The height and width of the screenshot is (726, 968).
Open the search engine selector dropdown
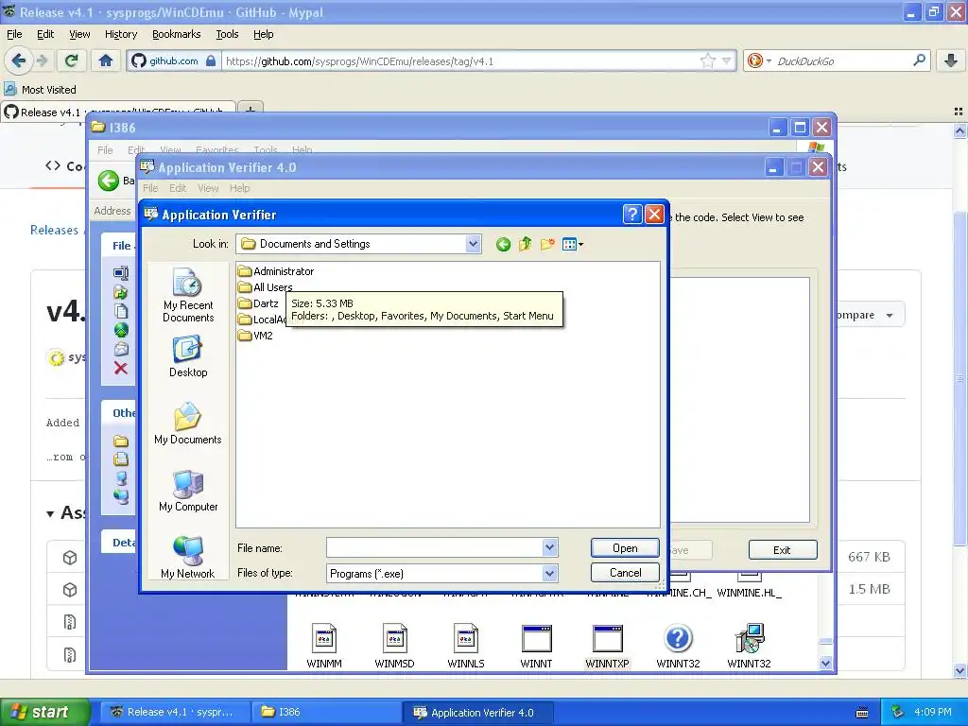click(759, 60)
